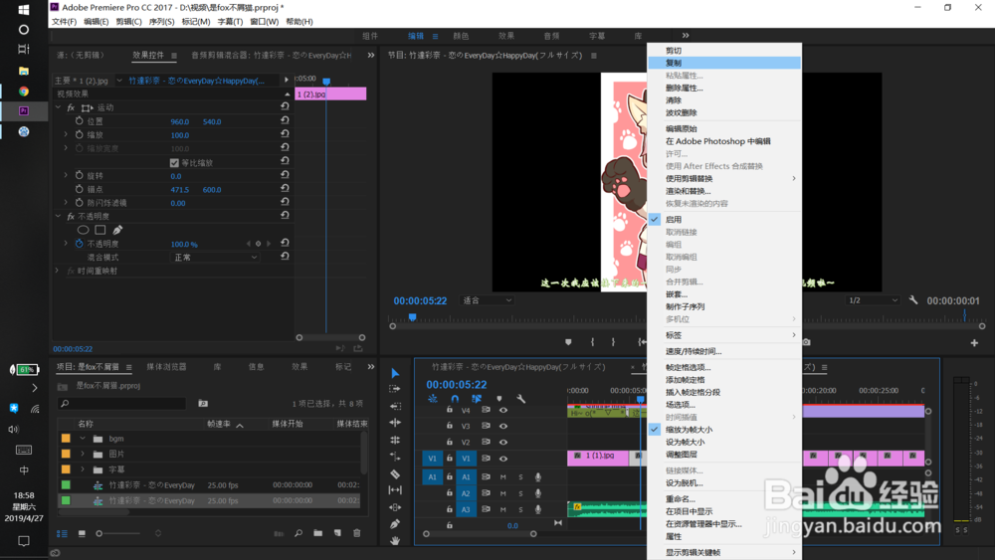Solo track A2
Screen dimensions: 995x560
(x=521, y=493)
